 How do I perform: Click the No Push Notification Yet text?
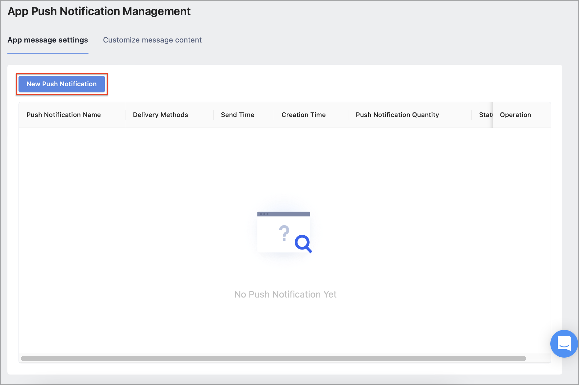pyautogui.click(x=285, y=294)
